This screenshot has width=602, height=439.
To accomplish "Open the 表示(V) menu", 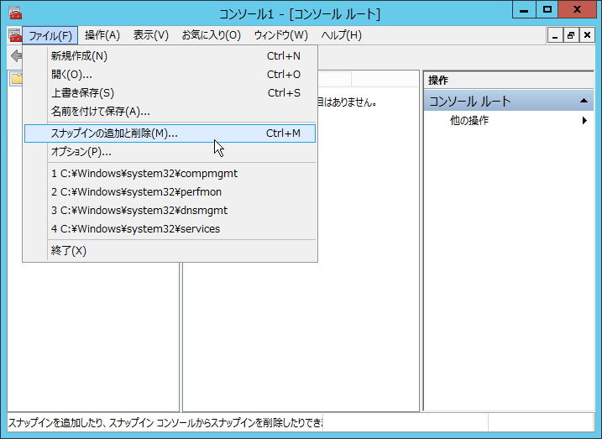I will click(x=151, y=35).
